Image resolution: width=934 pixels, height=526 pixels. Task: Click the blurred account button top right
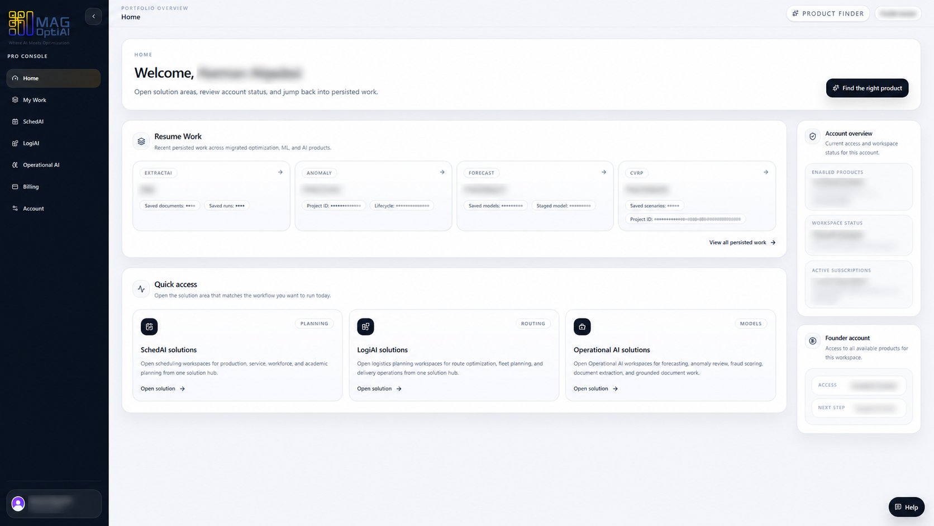point(898,13)
